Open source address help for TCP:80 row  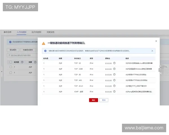tap(114, 75)
